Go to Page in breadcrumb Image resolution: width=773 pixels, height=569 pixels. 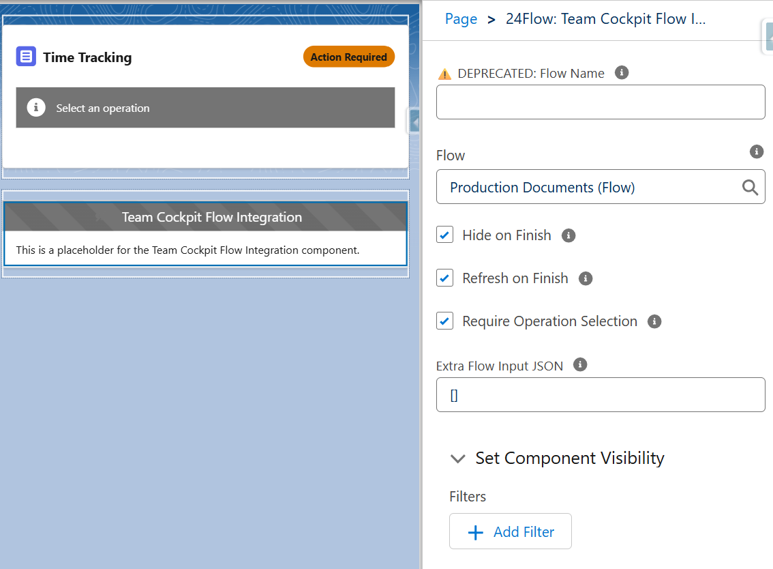461,18
